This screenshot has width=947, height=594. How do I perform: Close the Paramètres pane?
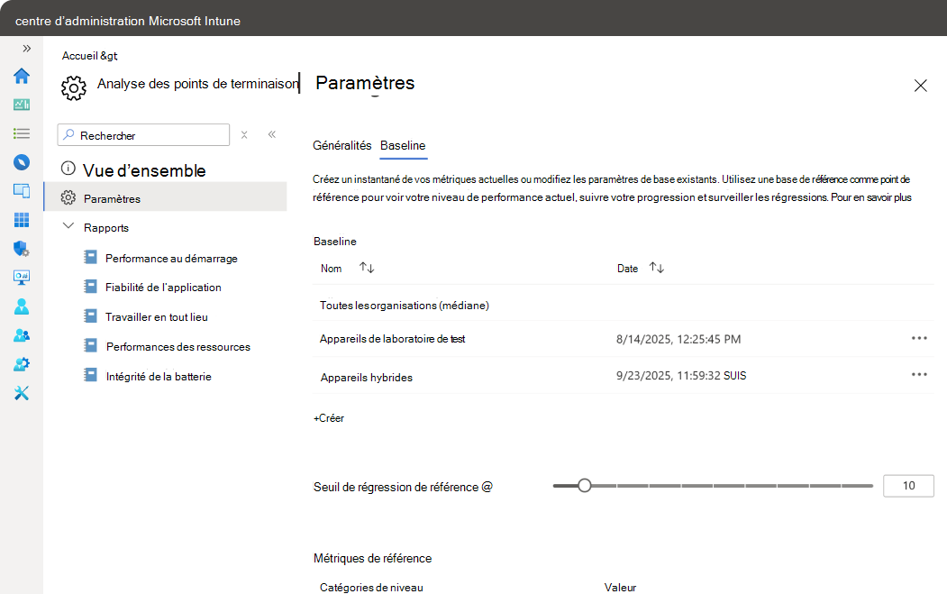(921, 86)
